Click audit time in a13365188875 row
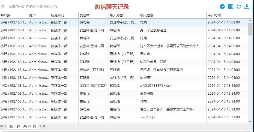Screen dimensions: 254x132 tap(223, 86)
